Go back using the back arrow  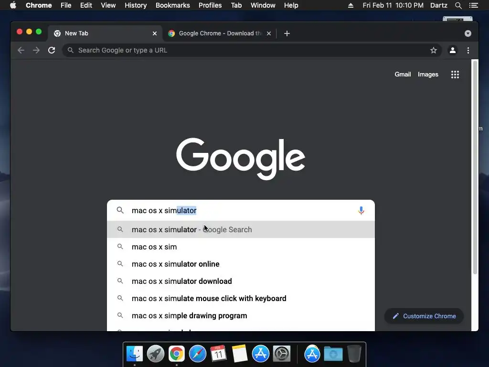[x=21, y=50]
